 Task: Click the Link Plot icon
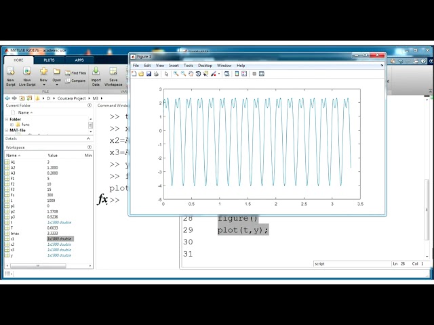pos(226,74)
